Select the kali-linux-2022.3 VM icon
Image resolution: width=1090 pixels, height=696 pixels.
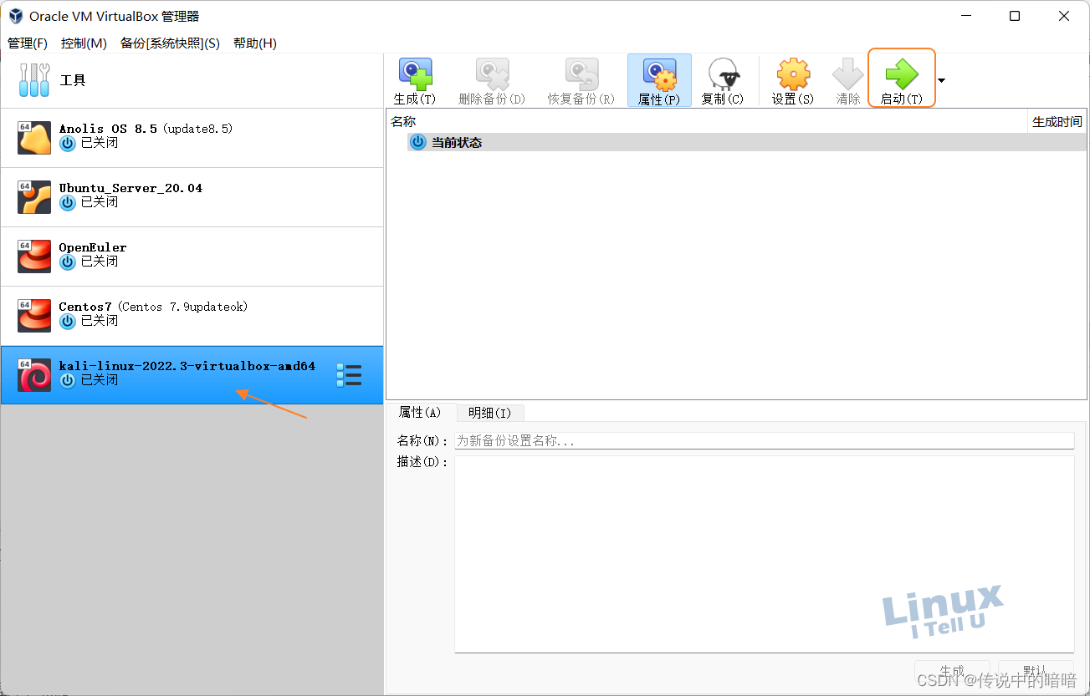(34, 375)
